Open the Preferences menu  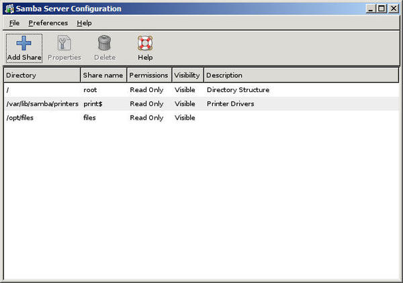tap(48, 23)
